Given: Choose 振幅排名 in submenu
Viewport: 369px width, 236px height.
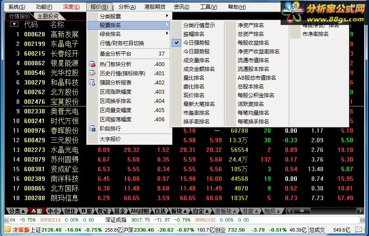Looking at the screenshot, I should pos(193,34).
